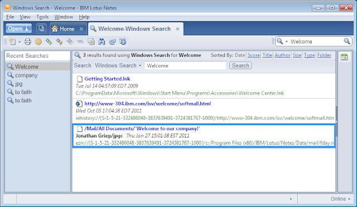Screen dimensions: 357x207
Task: Open the Help menu
Action: 84,17
